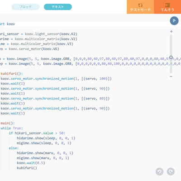
Task: Click the synchronized_motion line with servo 80
Action: pos(55,99)
